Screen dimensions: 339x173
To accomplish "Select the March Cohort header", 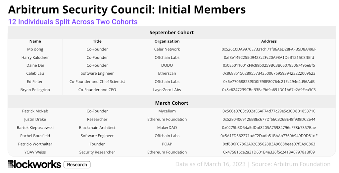I will [171, 103].
